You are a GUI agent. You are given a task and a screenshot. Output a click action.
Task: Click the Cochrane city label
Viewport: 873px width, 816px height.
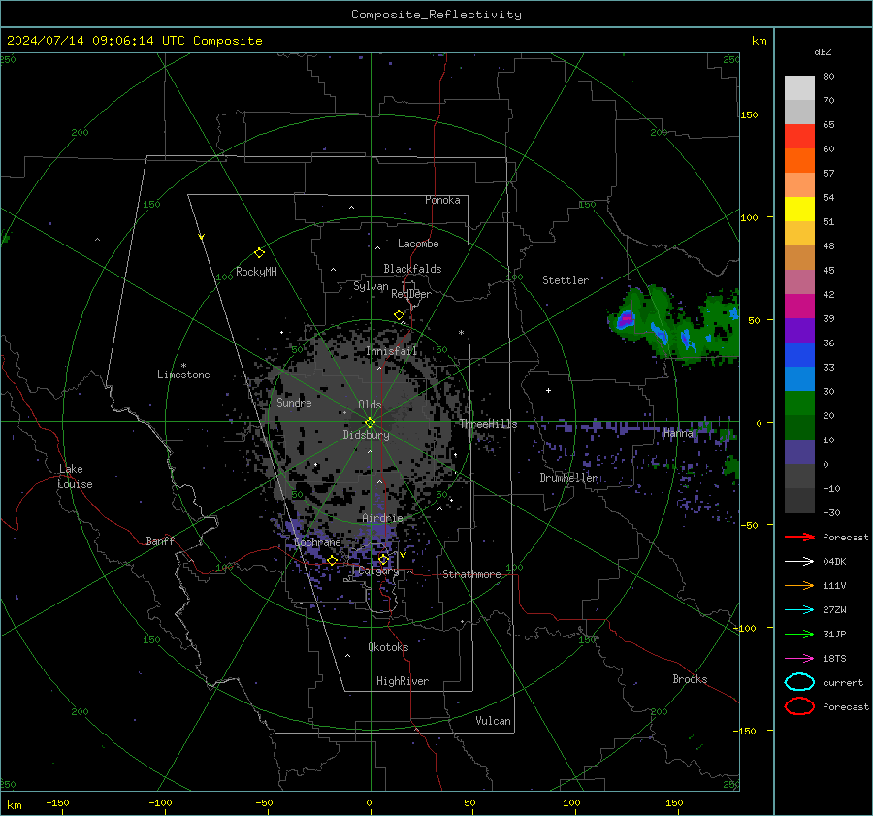317,542
